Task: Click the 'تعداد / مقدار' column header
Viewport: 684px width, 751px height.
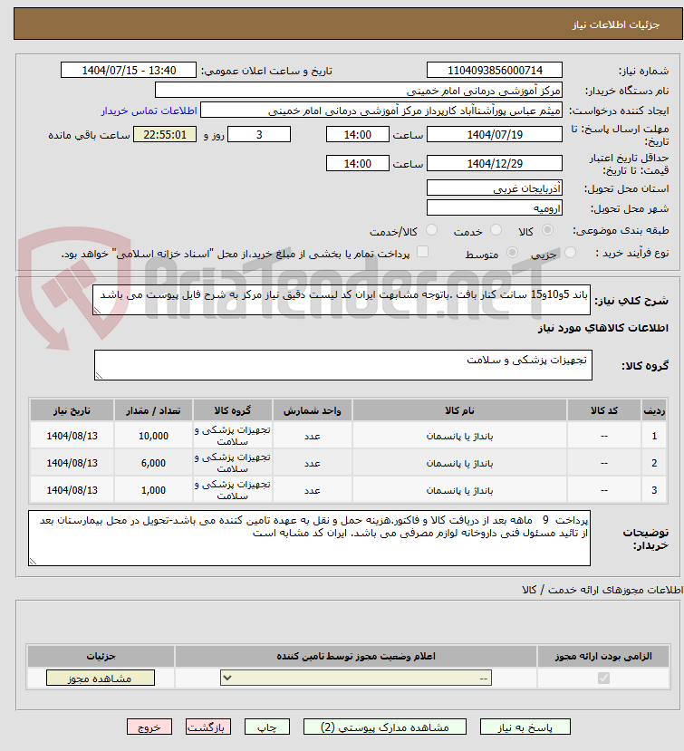Action: pyautogui.click(x=153, y=410)
